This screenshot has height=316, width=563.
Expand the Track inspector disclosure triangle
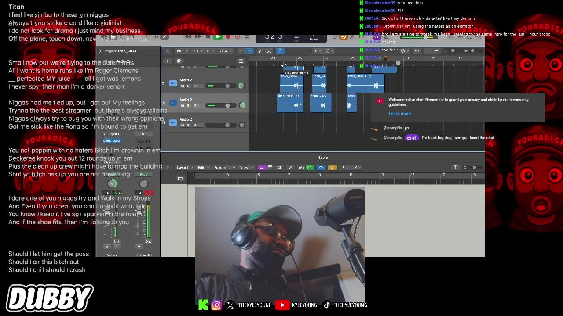[x=100, y=61]
